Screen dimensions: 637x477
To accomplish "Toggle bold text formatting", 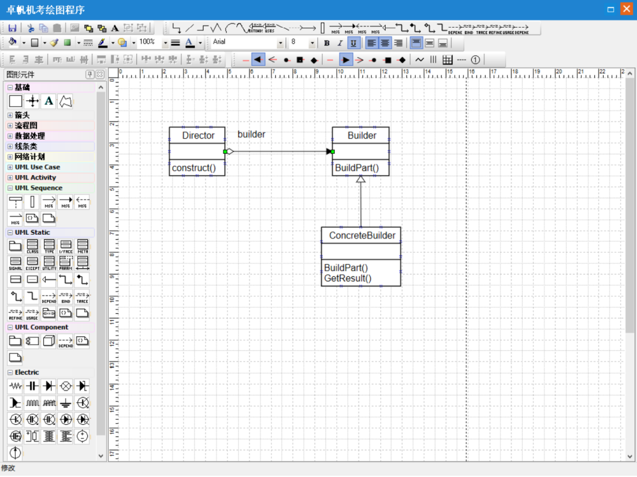I will tap(327, 43).
